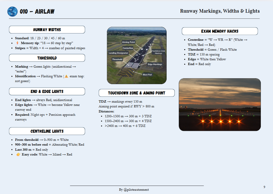Select the Touchdown Zone & Aiming Point heading
This screenshot has height=194, width=273.
(x=137, y=93)
